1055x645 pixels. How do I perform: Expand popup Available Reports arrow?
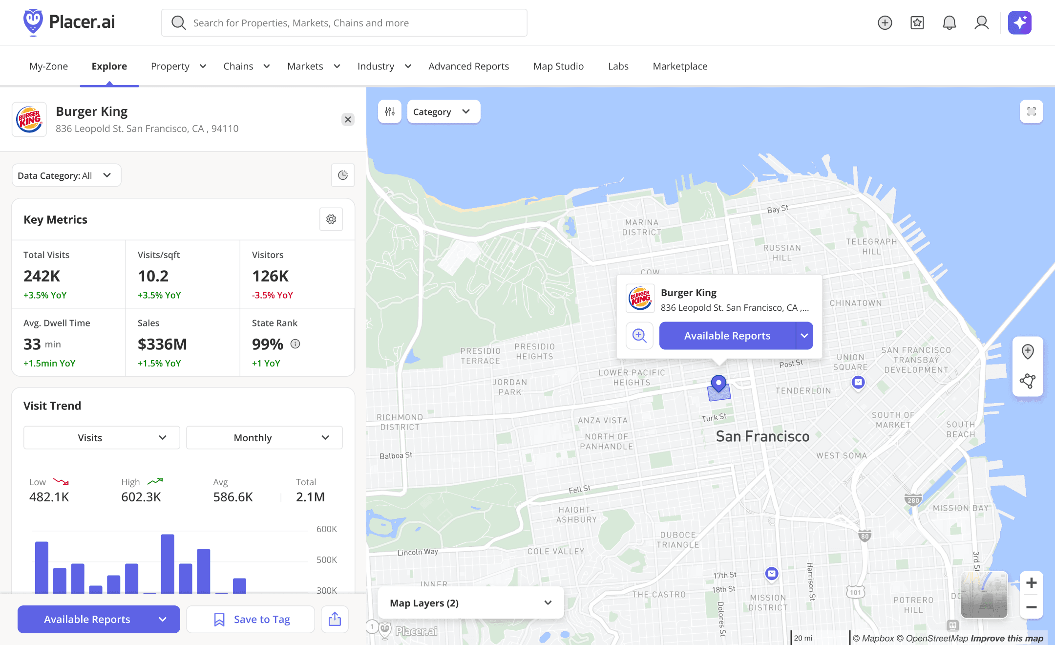pyautogui.click(x=804, y=336)
